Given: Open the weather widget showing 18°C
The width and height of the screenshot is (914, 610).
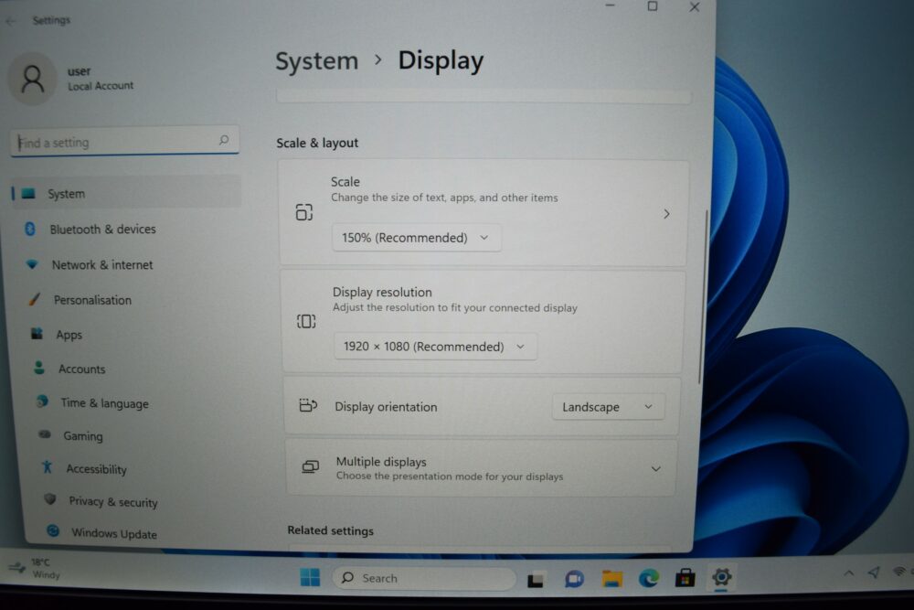Looking at the screenshot, I should pos(34,569).
